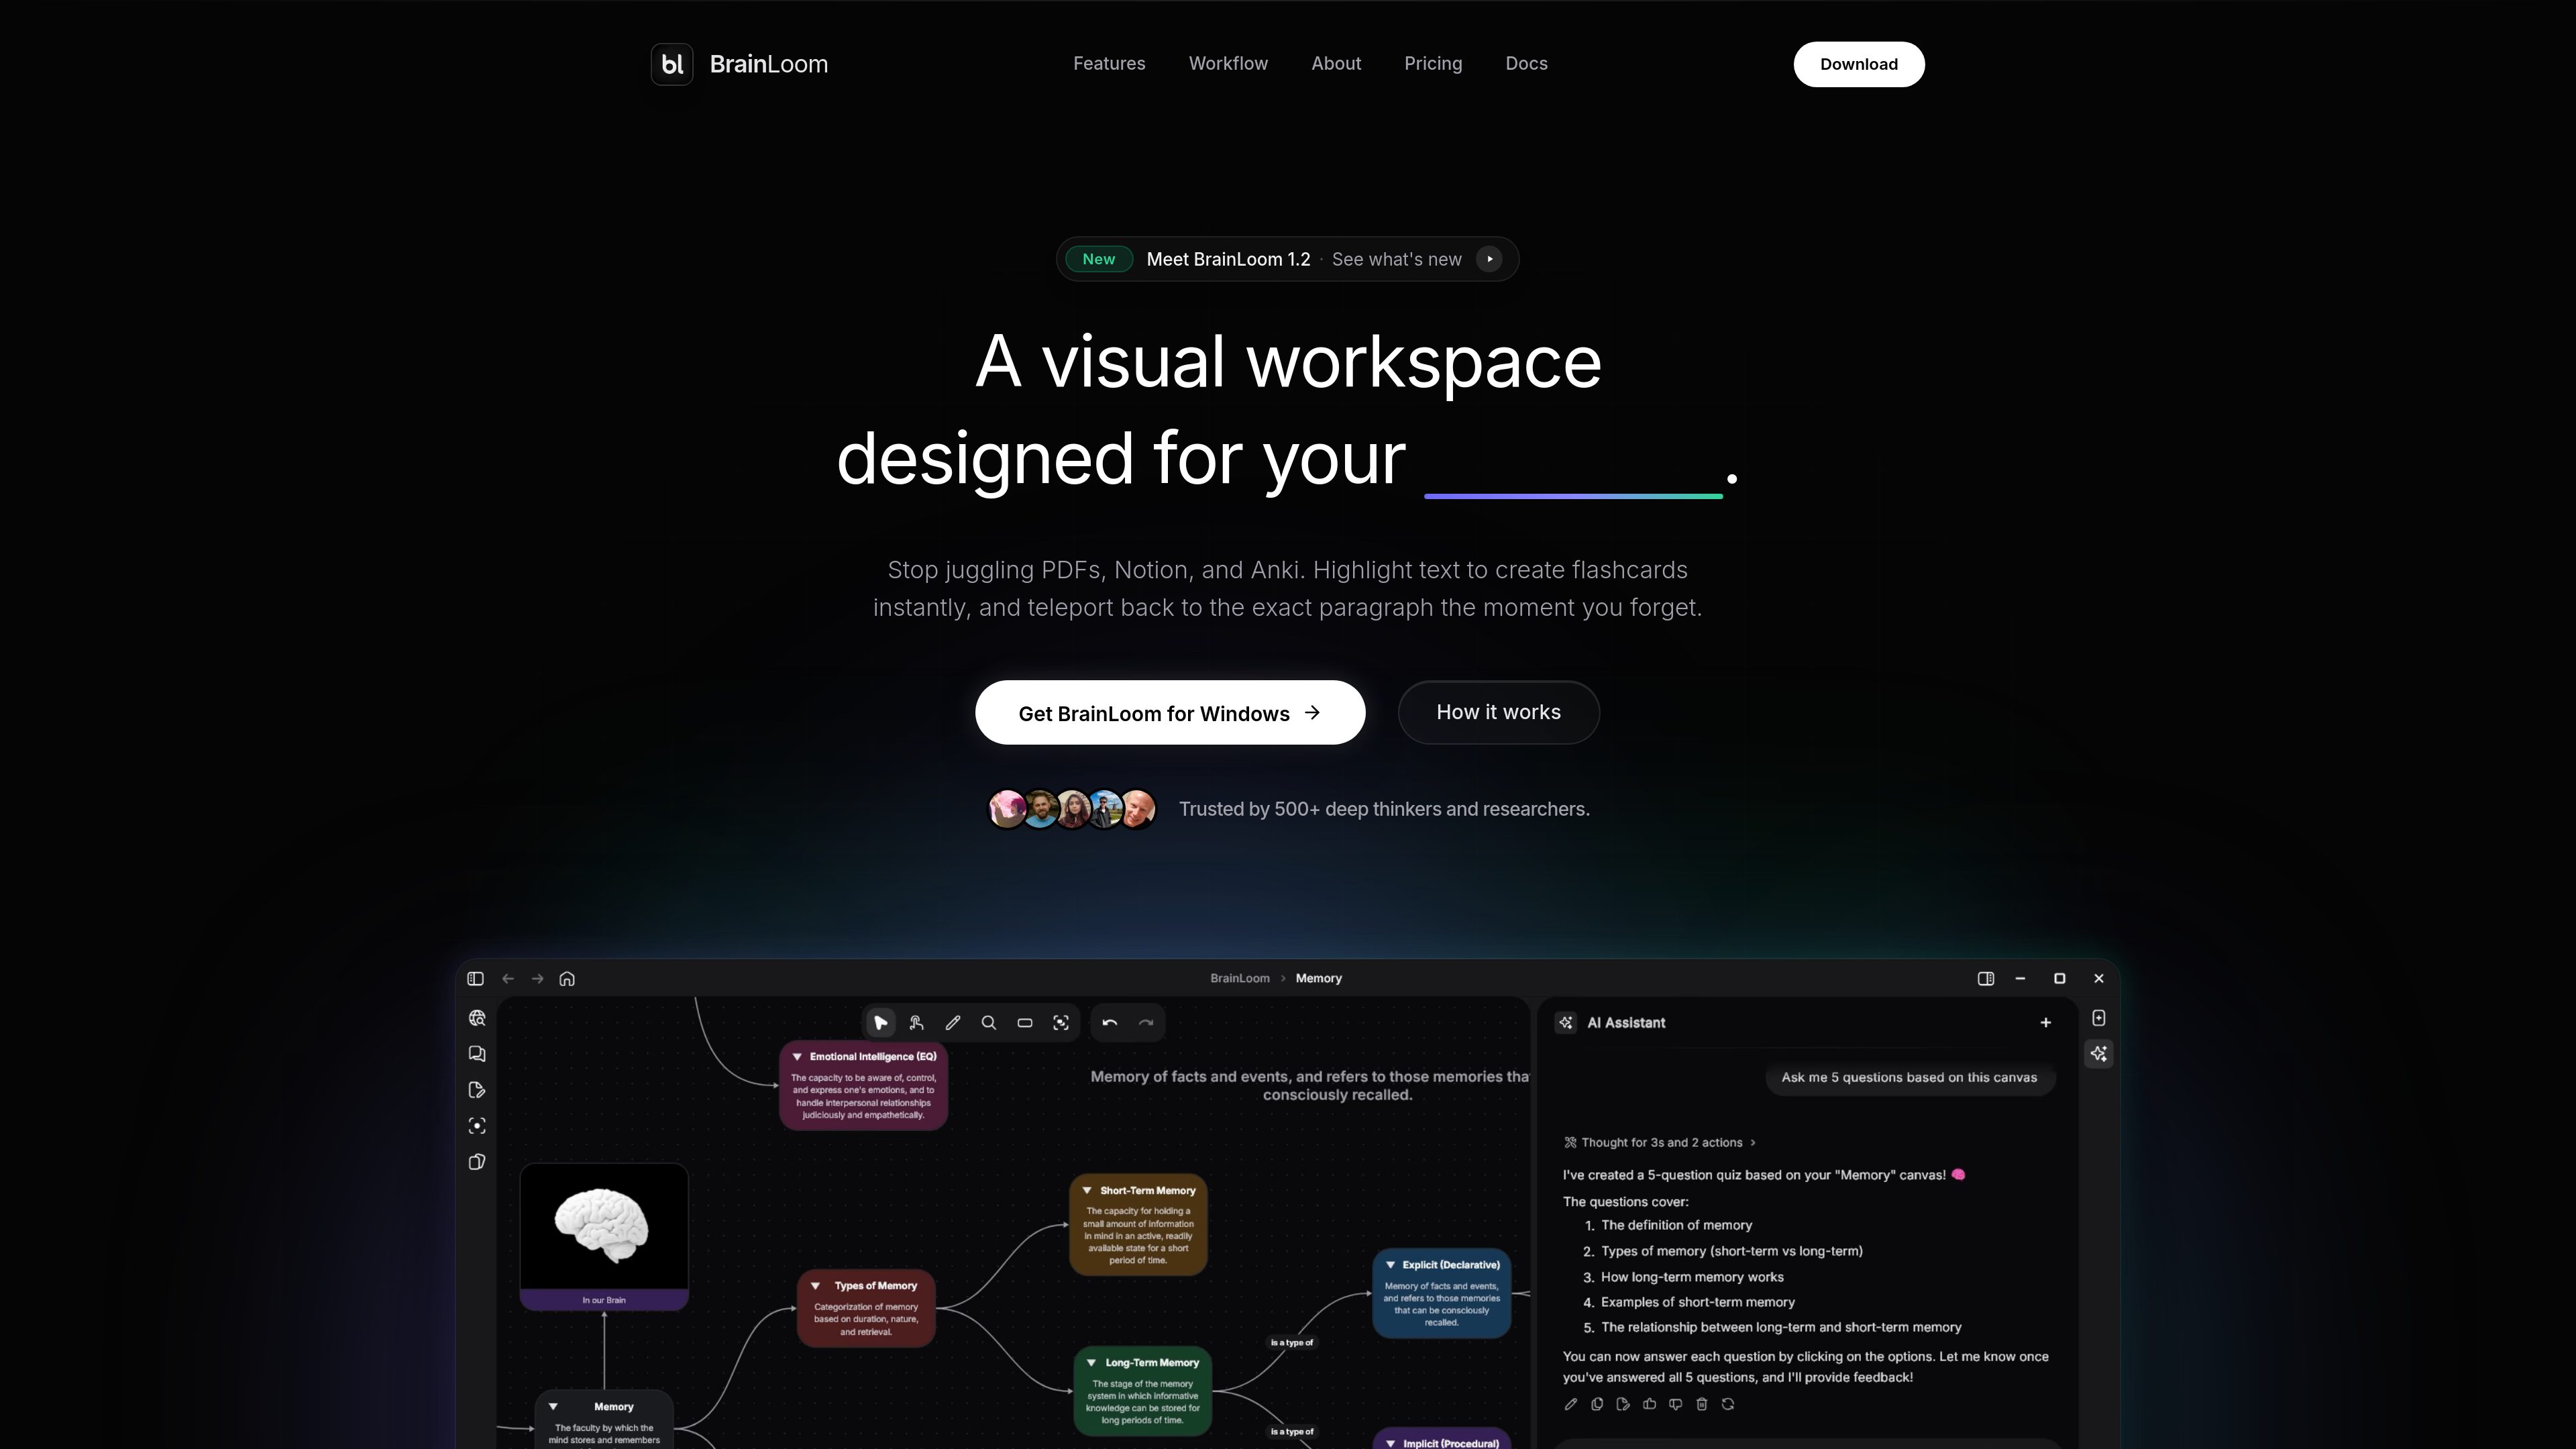Thumbs down the AI response

(1676, 1404)
